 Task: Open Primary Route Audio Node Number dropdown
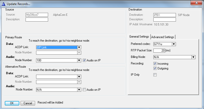click(79, 60)
